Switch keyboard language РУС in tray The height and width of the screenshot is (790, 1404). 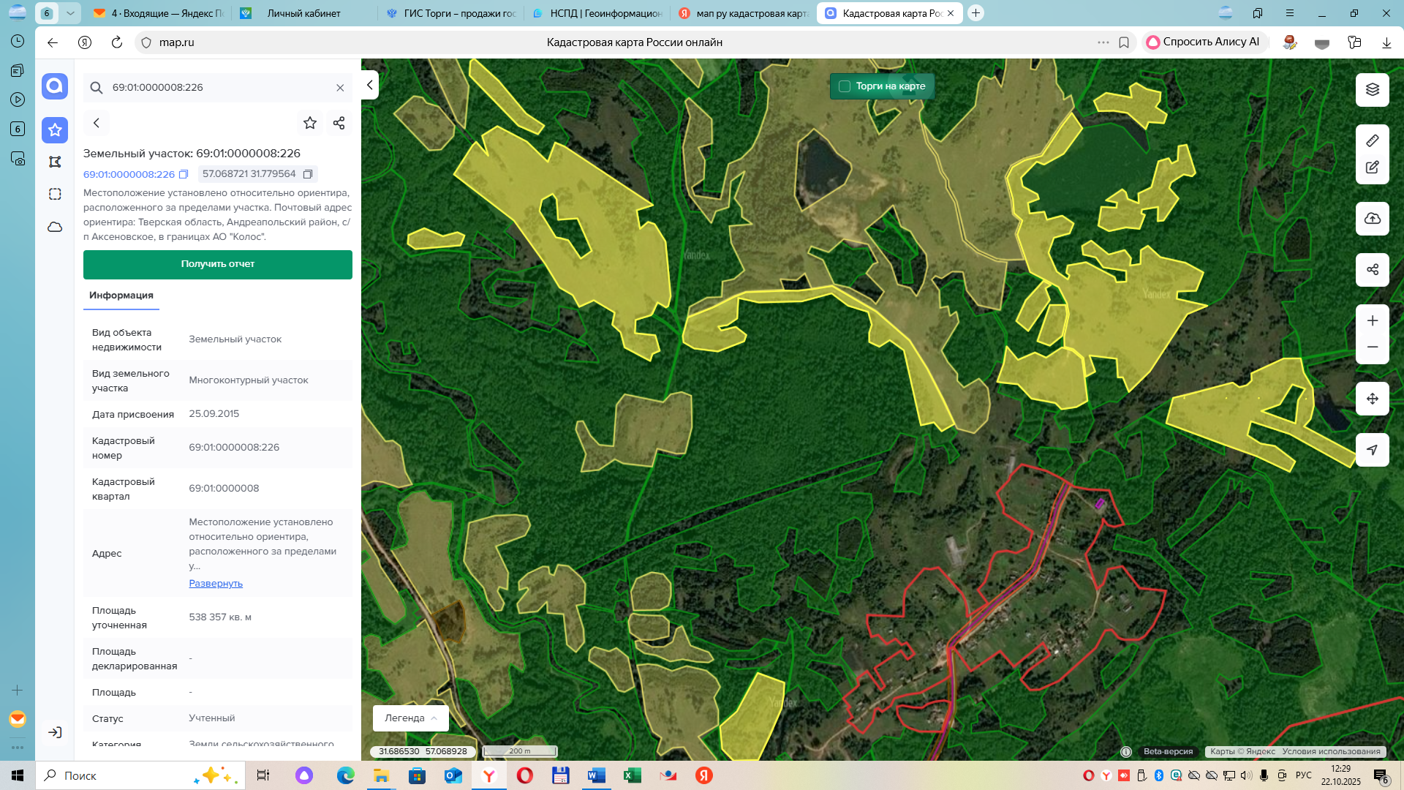(1304, 775)
